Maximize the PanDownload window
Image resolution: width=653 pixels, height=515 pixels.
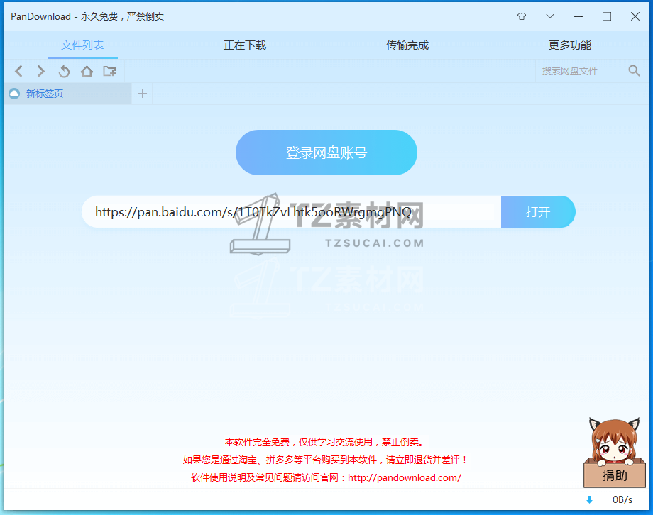tap(607, 16)
